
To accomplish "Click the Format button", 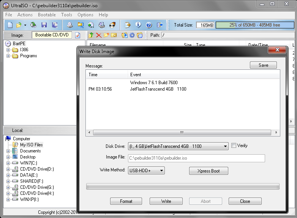I will pyautogui.click(x=126, y=201).
